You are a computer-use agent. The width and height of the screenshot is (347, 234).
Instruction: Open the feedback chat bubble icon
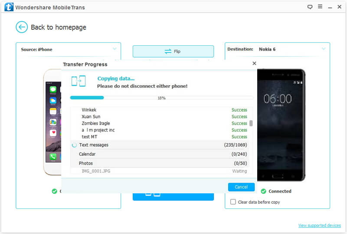[310, 7]
